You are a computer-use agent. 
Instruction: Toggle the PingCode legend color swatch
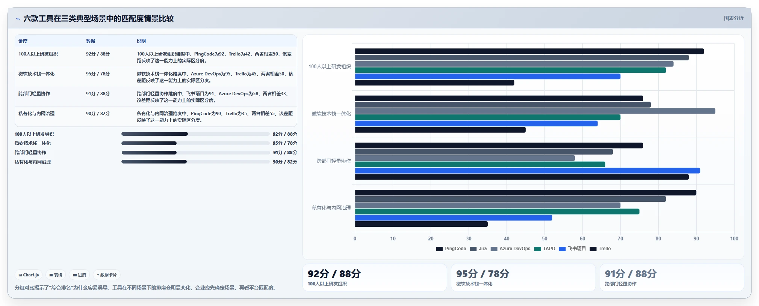click(439, 249)
